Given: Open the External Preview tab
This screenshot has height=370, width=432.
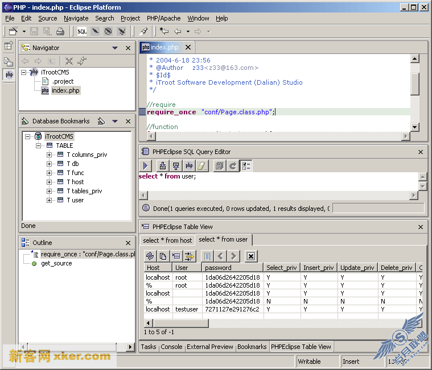Looking at the screenshot, I should [x=210, y=347].
